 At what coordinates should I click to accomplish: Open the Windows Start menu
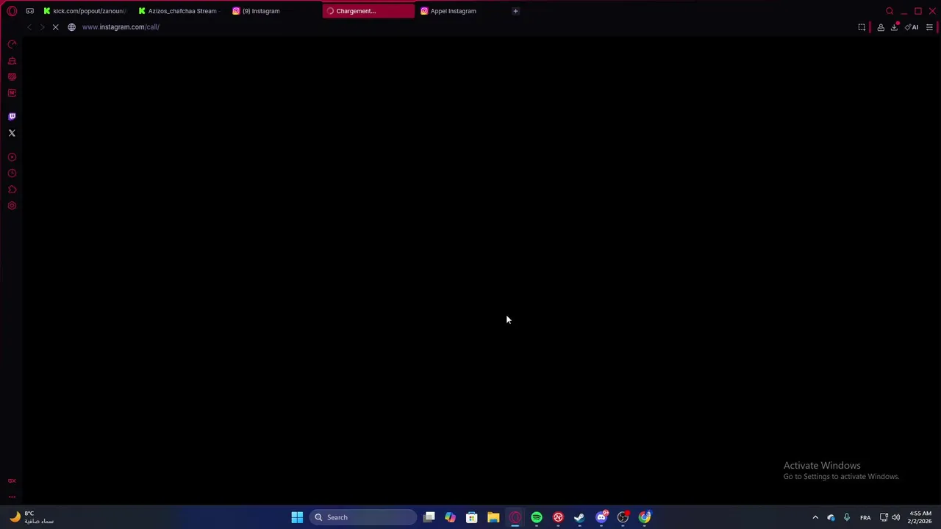click(297, 517)
